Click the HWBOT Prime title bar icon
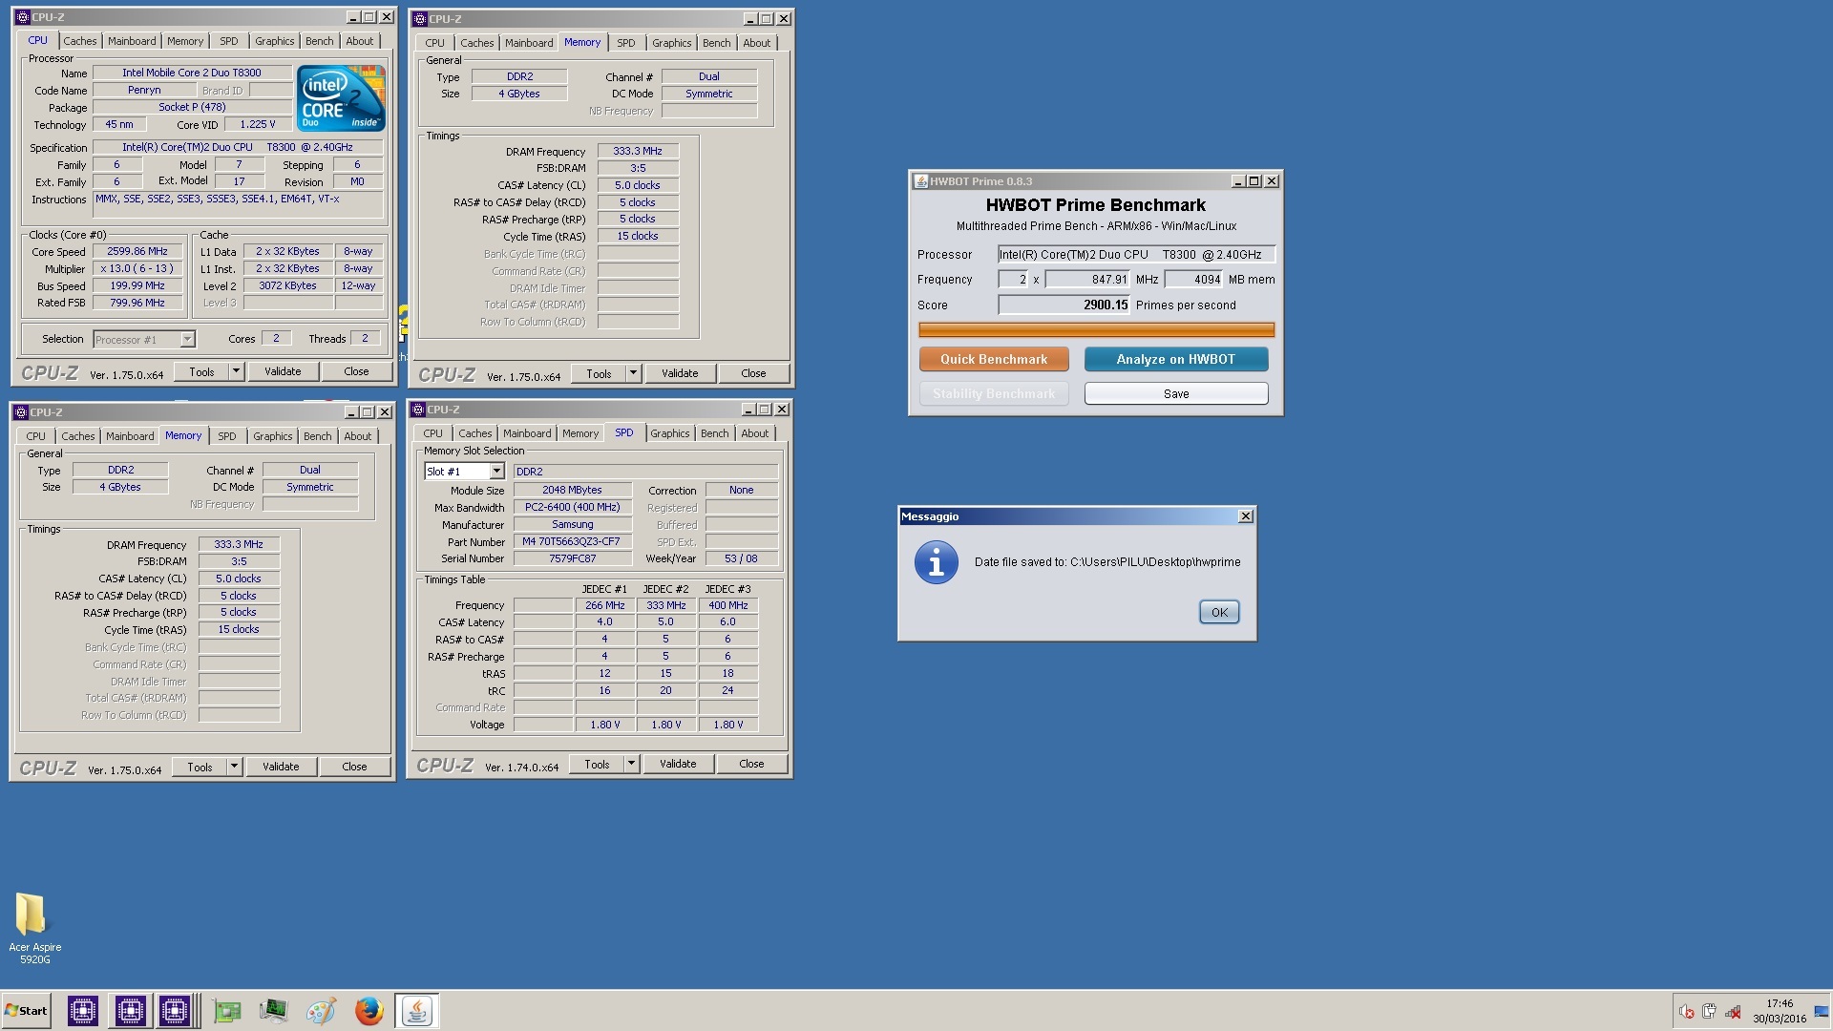1833x1031 pixels. [x=920, y=181]
